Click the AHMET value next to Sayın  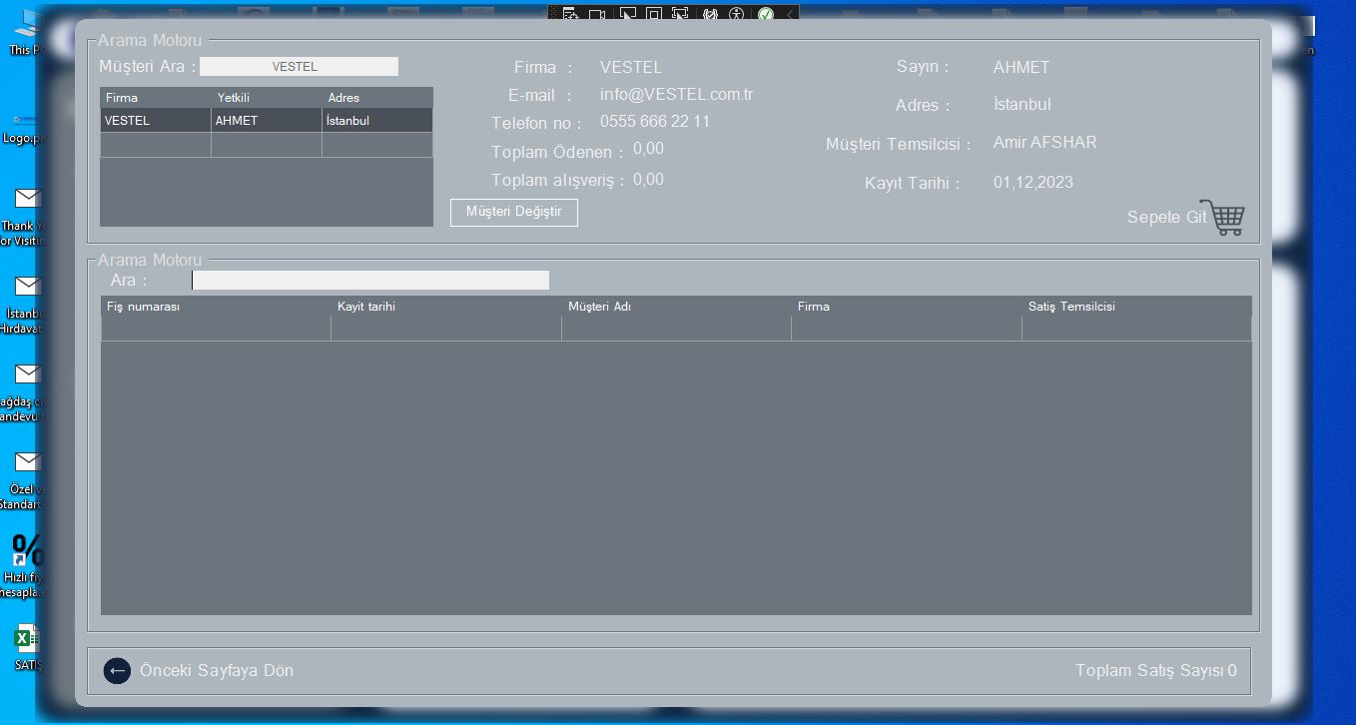[1021, 67]
